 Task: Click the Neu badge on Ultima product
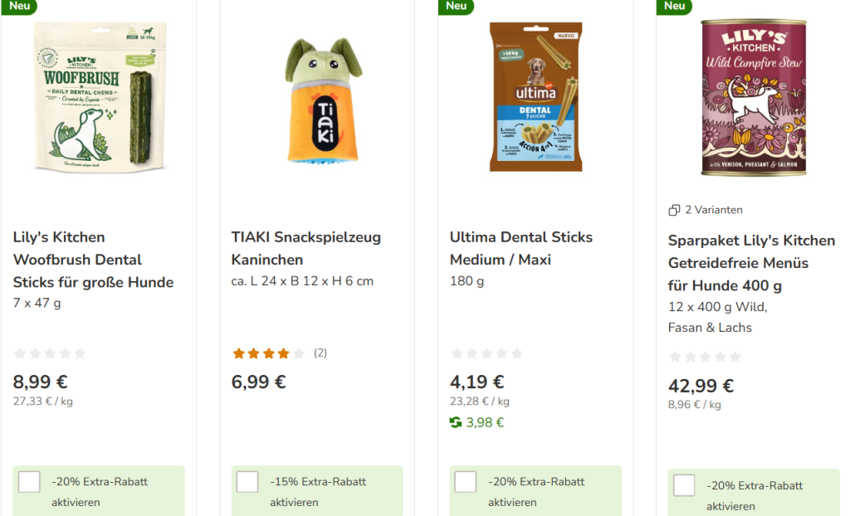point(457,6)
